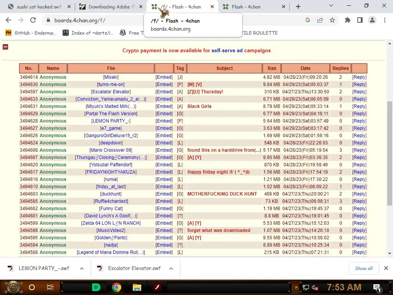This screenshot has width=393, height=295.
Task: Click the page vertical scrollbar thumb
Action: pos(390,153)
